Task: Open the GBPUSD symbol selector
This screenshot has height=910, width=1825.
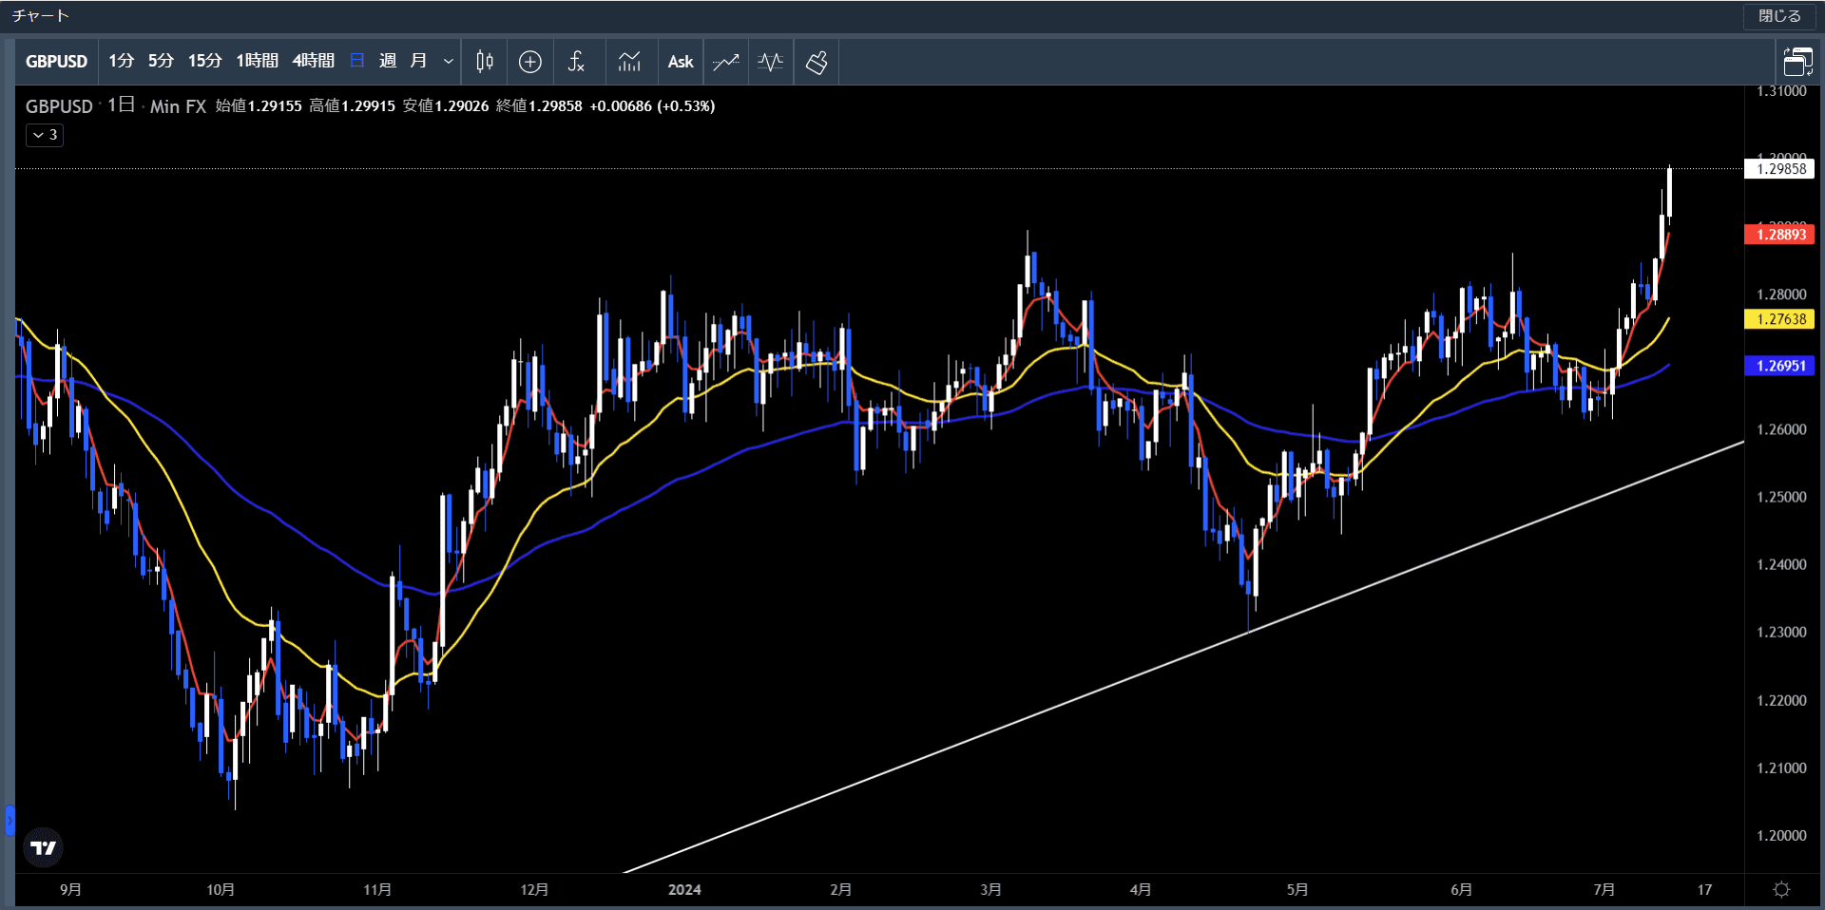Action: (56, 62)
